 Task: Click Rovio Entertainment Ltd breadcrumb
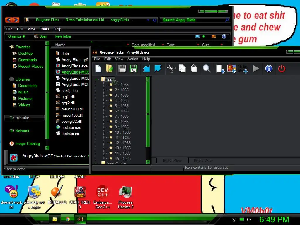pos(85,20)
